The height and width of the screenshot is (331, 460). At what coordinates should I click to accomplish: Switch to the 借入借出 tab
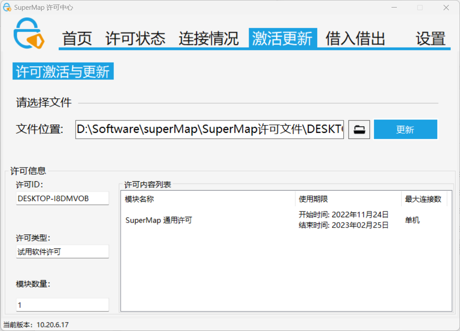(355, 38)
